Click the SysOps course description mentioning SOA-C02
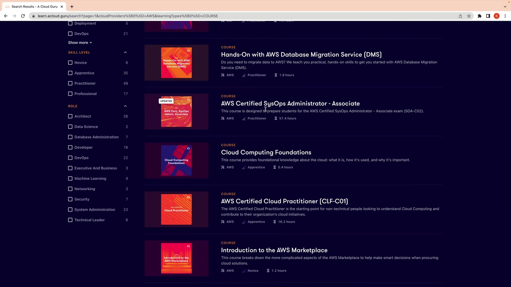Viewport: 511px width, 287px height. (322, 111)
